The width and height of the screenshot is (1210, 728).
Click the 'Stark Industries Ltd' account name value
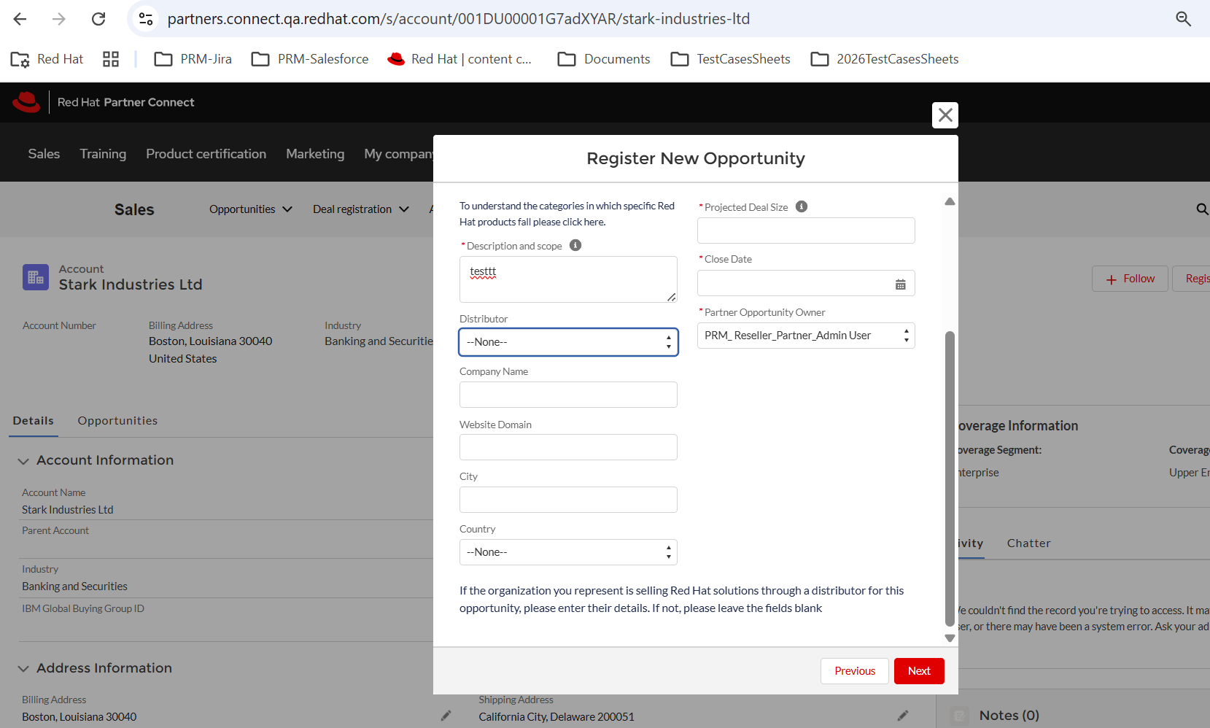[x=68, y=510]
